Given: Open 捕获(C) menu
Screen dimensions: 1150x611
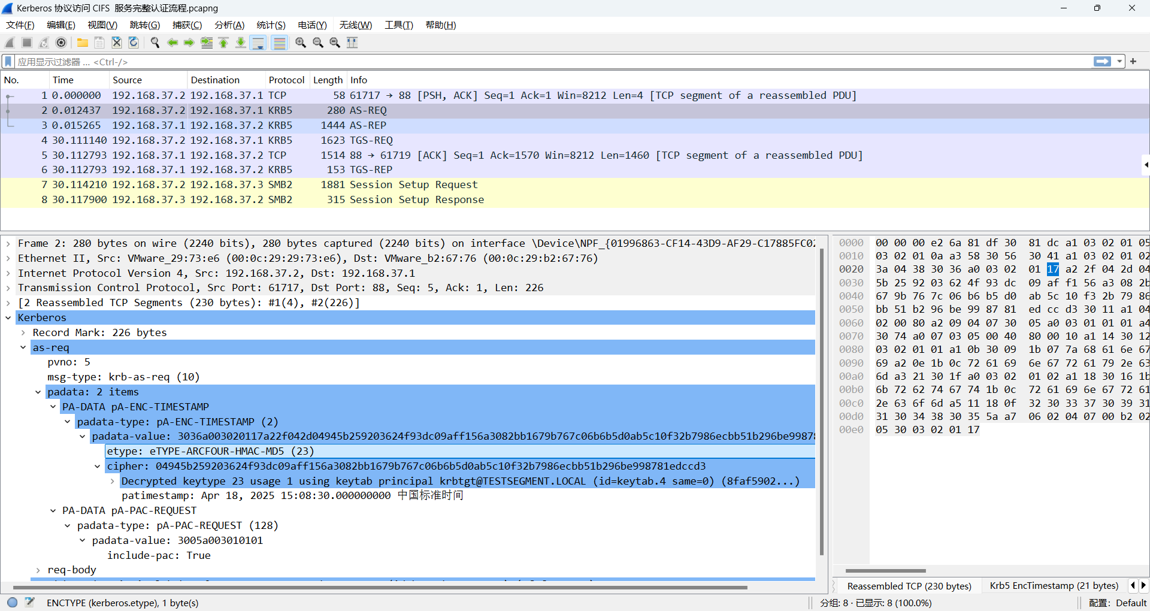Looking at the screenshot, I should (x=187, y=25).
